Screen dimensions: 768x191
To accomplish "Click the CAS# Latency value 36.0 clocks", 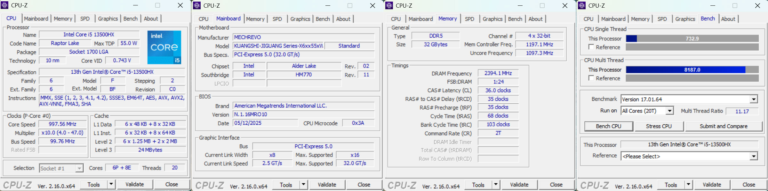I will click(x=498, y=91).
